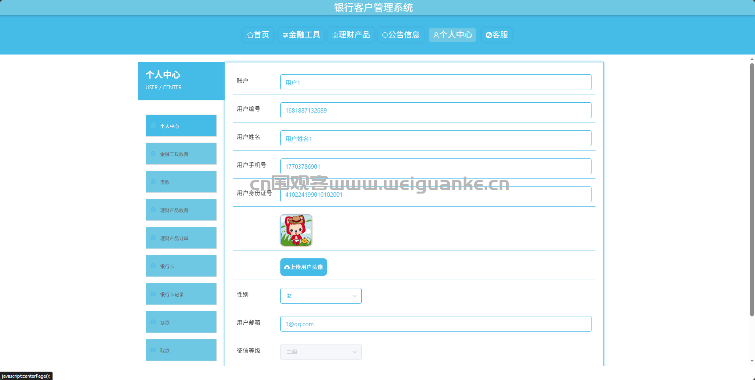Open 理财产品收藏 in left sidebar
Viewport: 755px width, 380px height.
181,210
